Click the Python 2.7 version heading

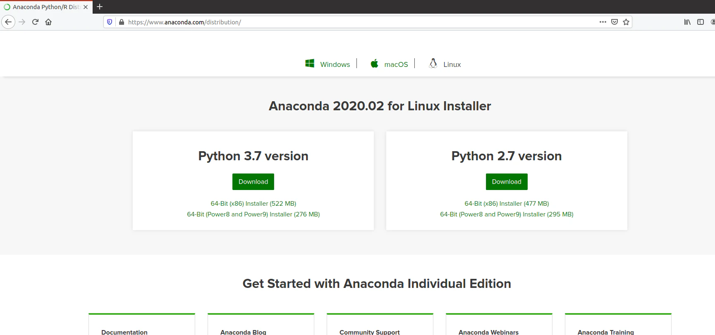[x=507, y=156]
